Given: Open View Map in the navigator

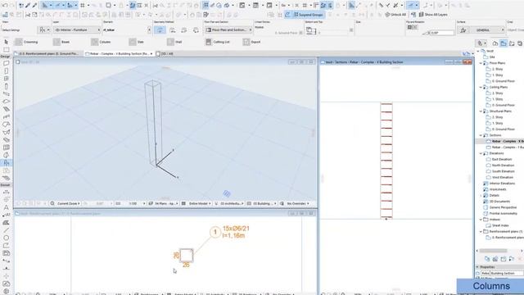Looking at the screenshot, I should pos(504,43).
